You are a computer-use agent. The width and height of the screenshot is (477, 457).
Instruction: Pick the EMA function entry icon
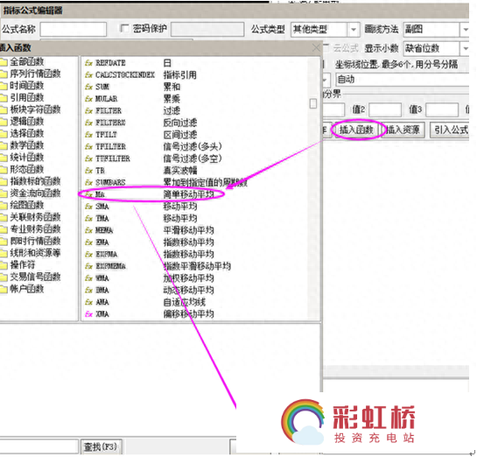point(88,243)
